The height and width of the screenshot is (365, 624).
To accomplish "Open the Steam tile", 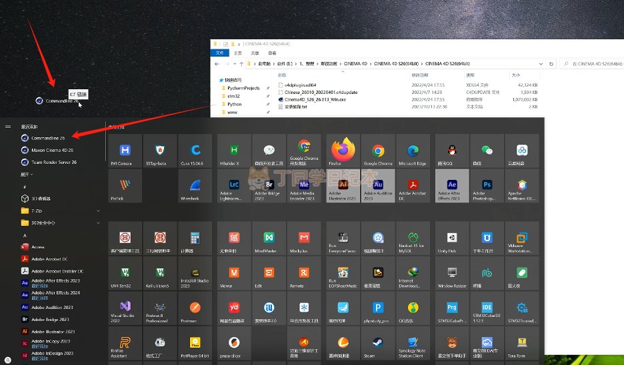I will pos(378,343).
